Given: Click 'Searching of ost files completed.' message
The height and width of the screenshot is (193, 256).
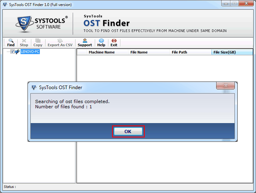Looking at the screenshot, I should coord(72,101).
